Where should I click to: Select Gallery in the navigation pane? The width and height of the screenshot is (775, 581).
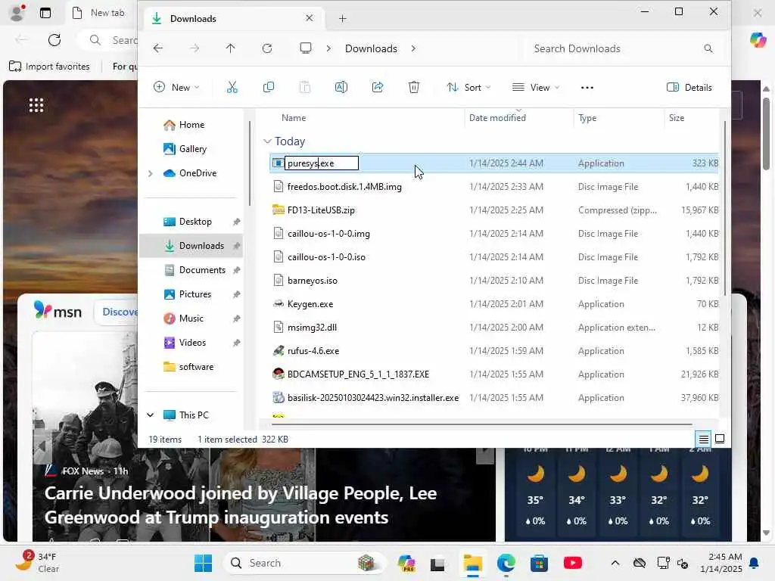(x=193, y=149)
